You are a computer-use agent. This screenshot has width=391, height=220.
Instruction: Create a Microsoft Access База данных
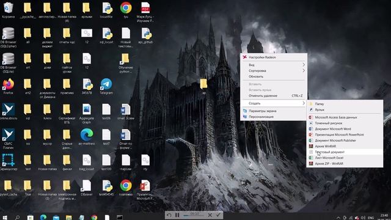[x=345, y=117]
